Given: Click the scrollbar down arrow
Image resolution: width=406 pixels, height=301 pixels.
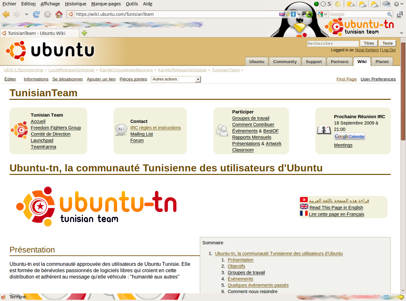Looking at the screenshot, I should pos(403,291).
